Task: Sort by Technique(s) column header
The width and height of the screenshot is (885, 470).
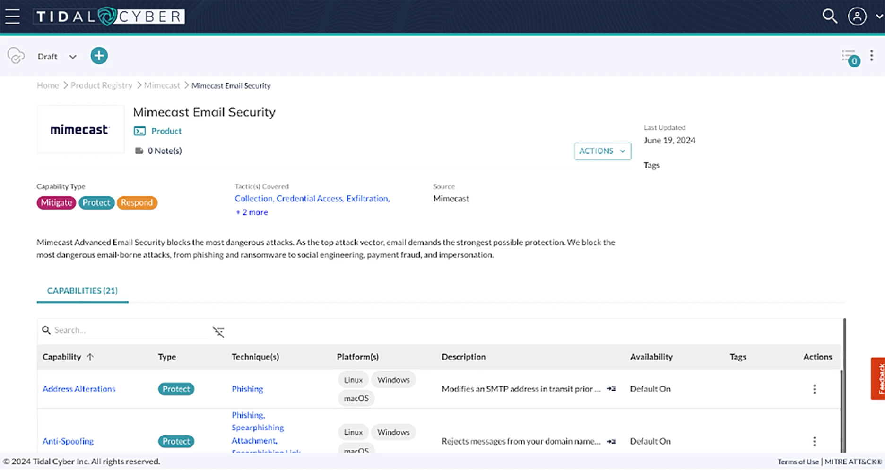Action: (x=255, y=357)
